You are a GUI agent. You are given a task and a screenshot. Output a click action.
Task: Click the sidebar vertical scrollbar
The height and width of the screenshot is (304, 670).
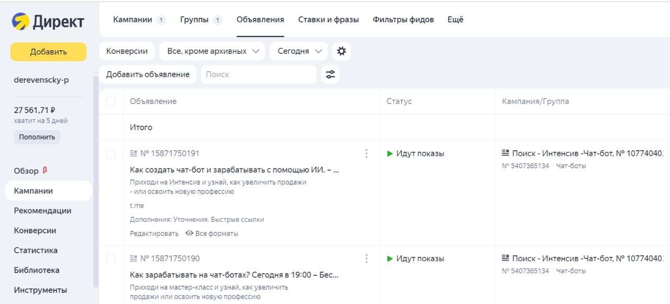pyautogui.click(x=95, y=181)
